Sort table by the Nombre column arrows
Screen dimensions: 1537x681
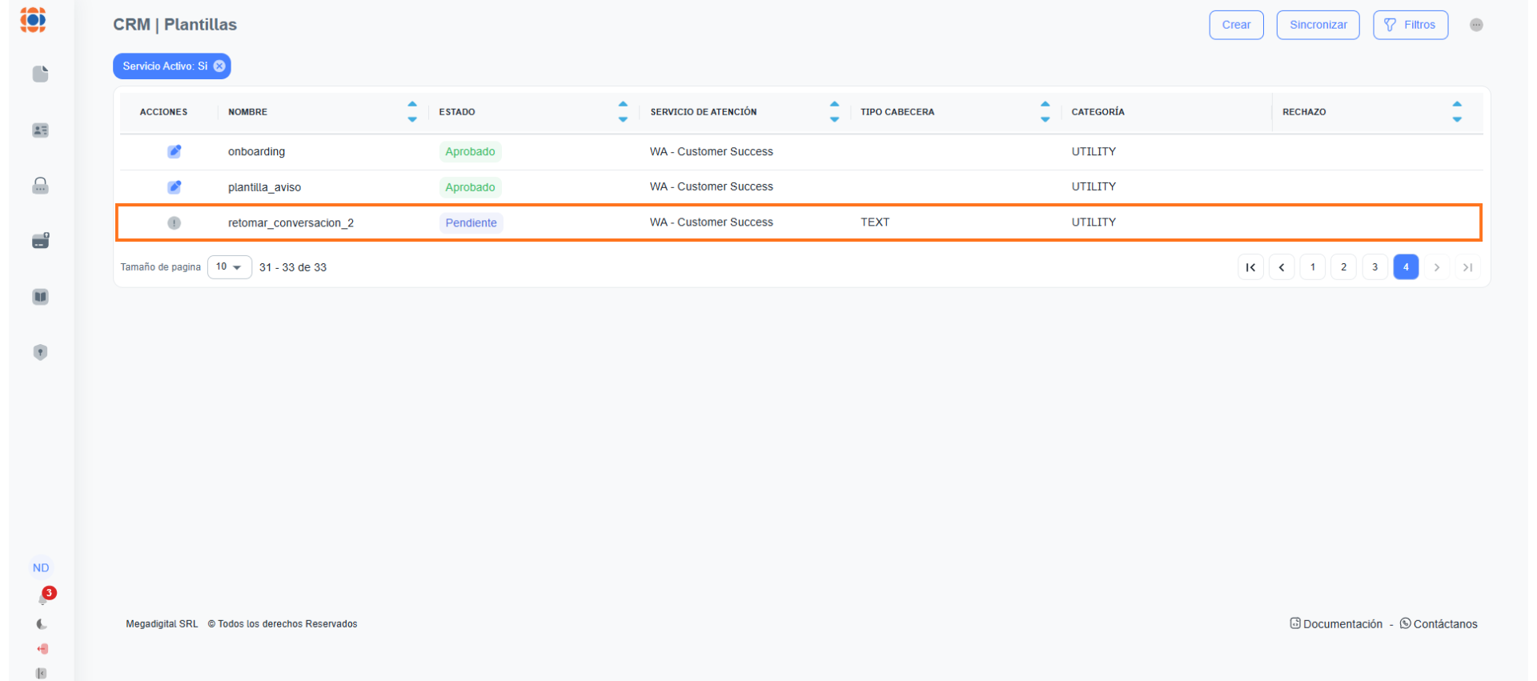(x=412, y=112)
